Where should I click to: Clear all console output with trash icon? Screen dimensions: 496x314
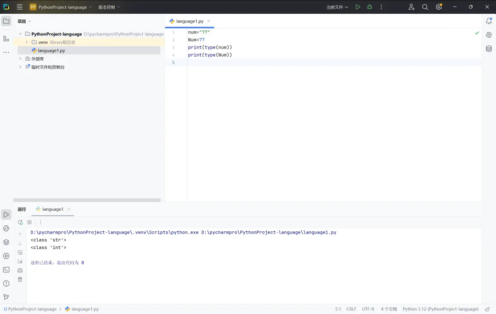20,280
